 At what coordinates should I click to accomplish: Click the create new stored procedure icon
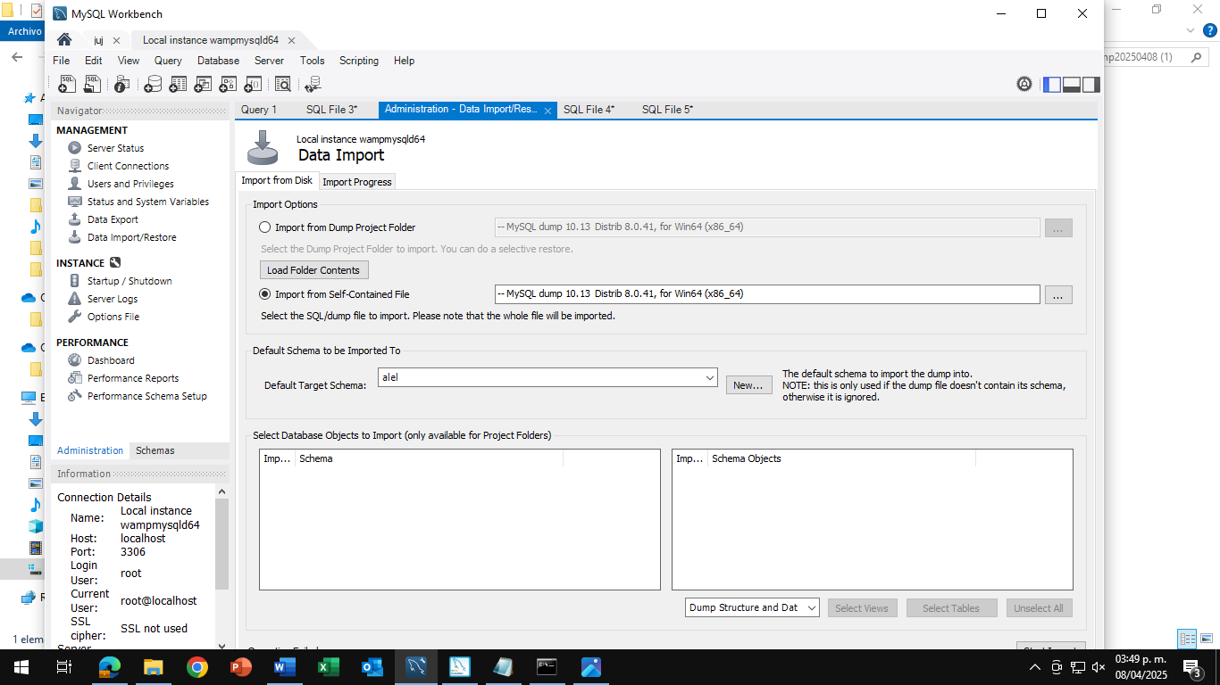click(228, 84)
